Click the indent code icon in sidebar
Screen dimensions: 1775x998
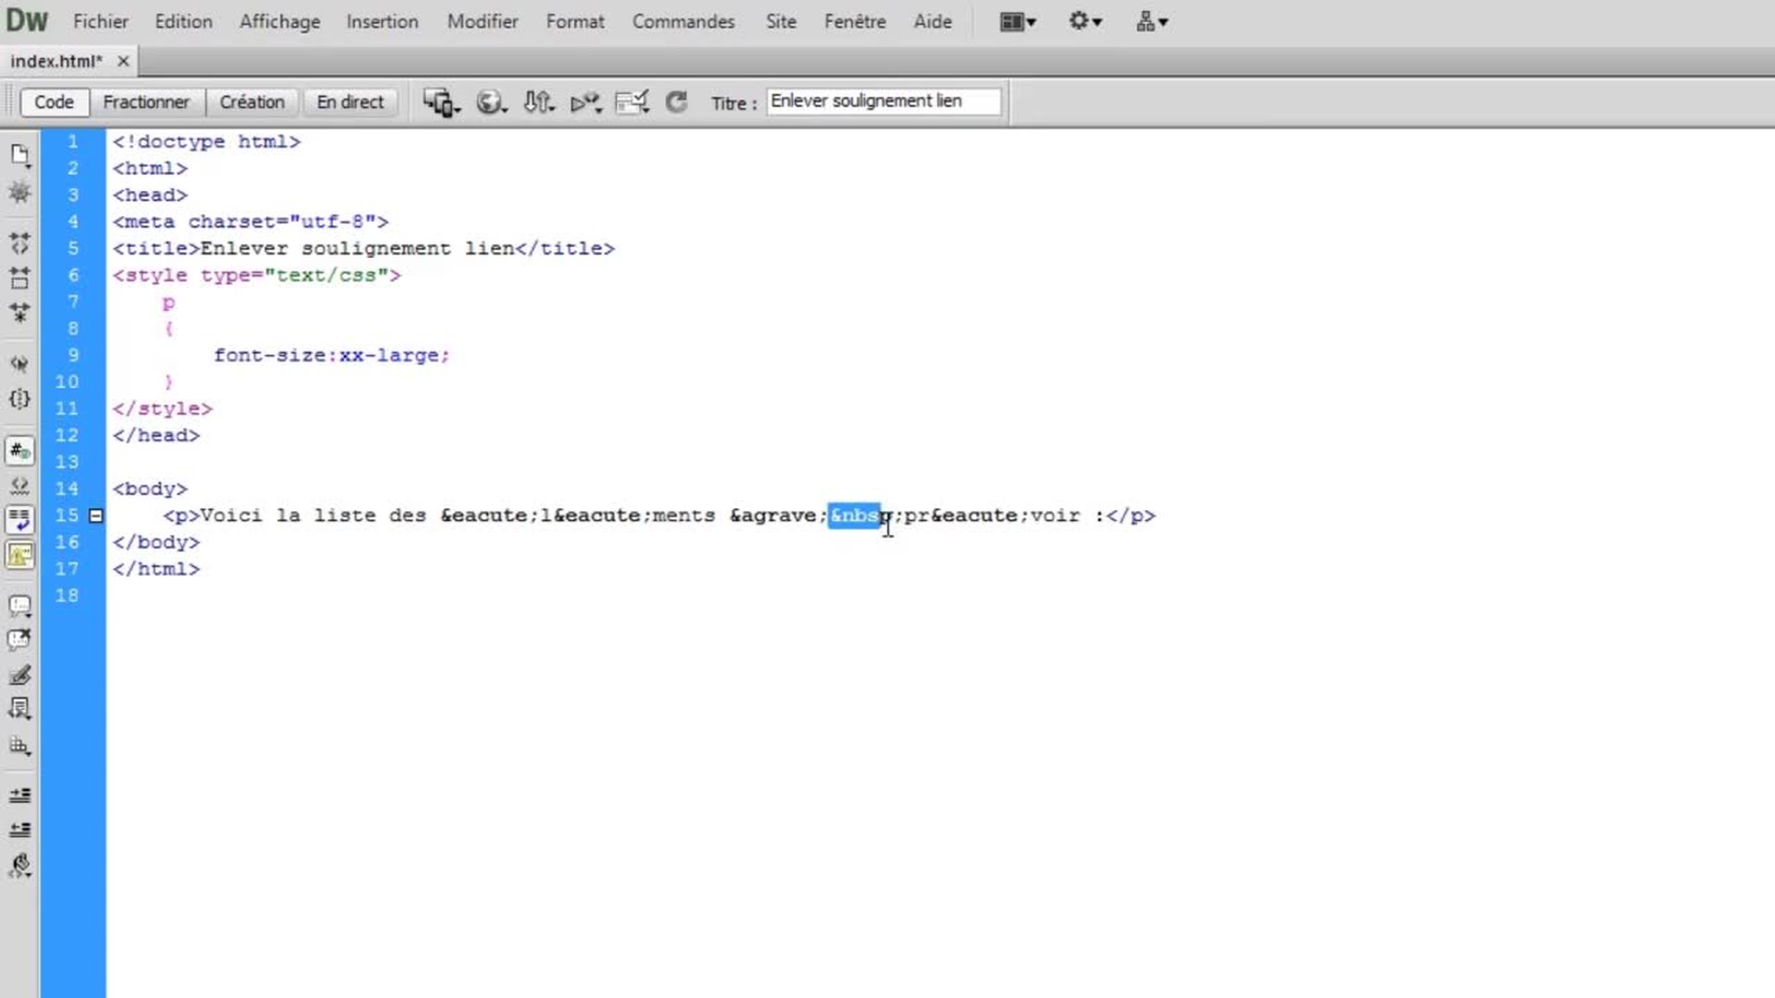coord(19,795)
